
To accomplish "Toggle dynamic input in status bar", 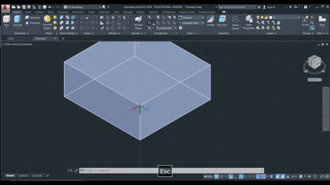I will click(230, 176).
